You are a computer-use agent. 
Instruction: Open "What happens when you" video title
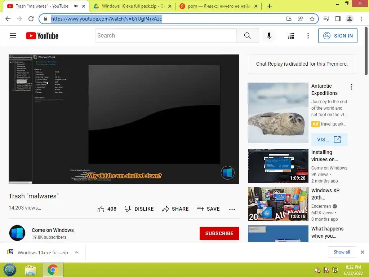click(x=327, y=232)
